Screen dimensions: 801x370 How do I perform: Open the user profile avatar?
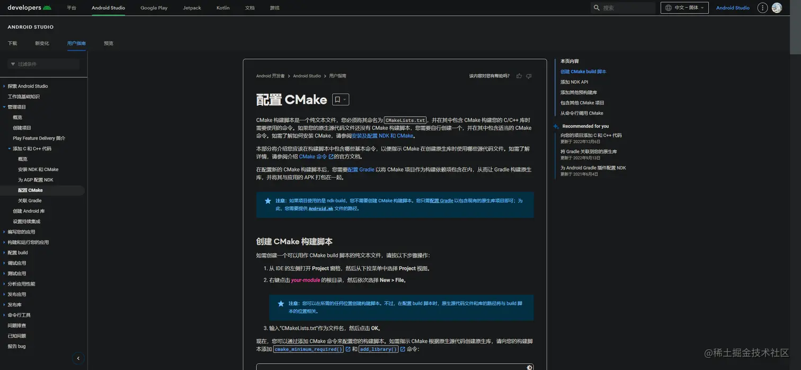click(777, 8)
